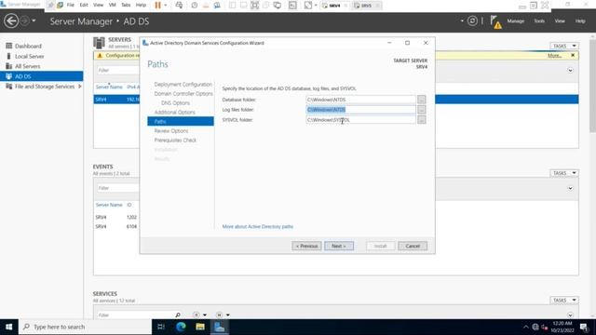Go to Deployment Configuration step
The width and height of the screenshot is (596, 335).
click(x=183, y=85)
